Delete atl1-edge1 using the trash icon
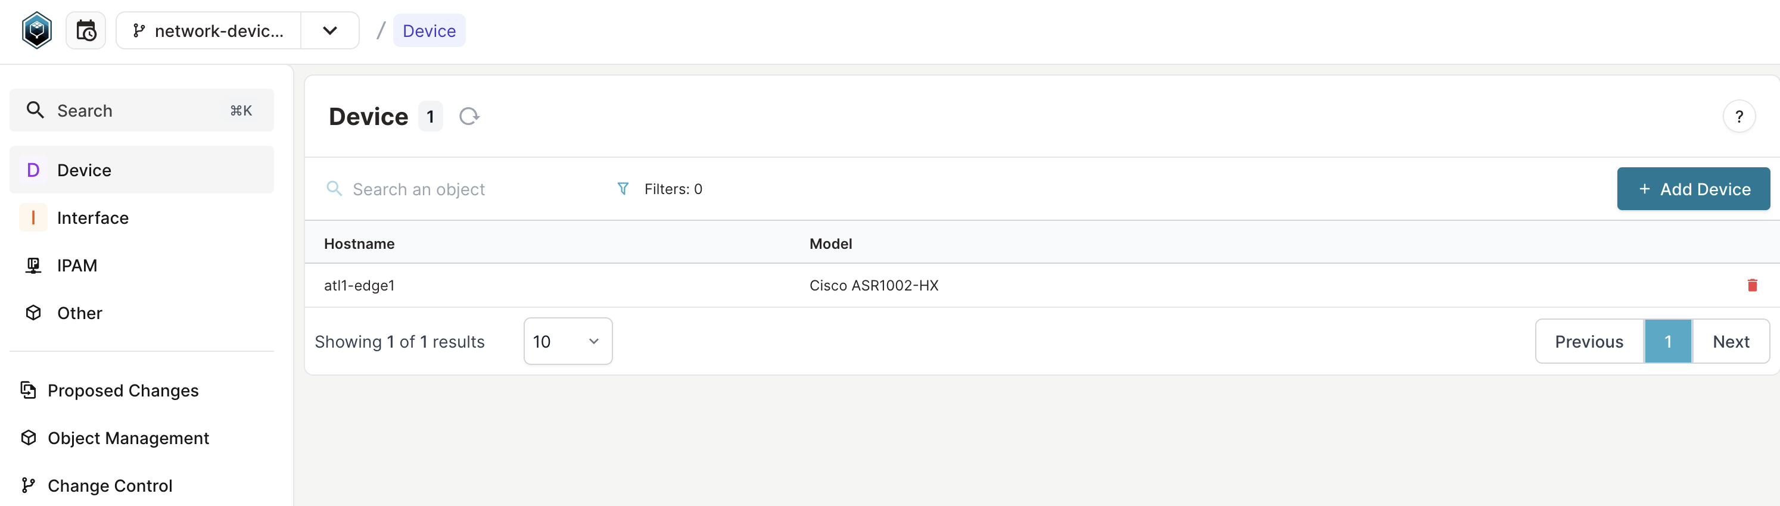 1751,285
